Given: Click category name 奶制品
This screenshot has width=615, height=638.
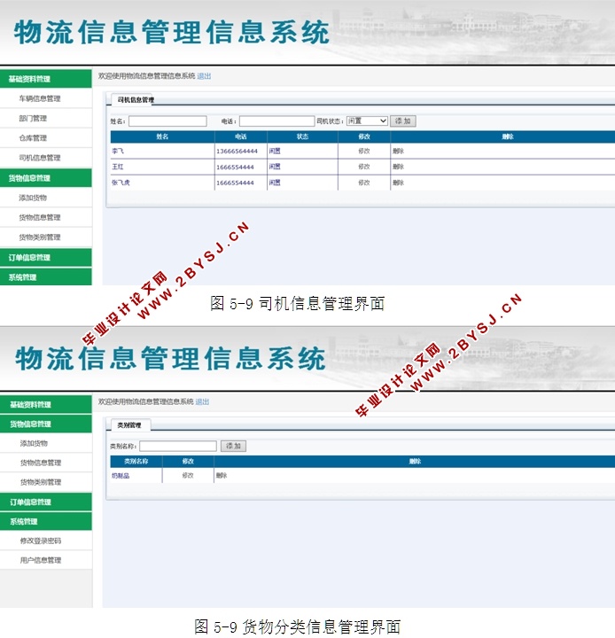Looking at the screenshot, I should point(121,475).
